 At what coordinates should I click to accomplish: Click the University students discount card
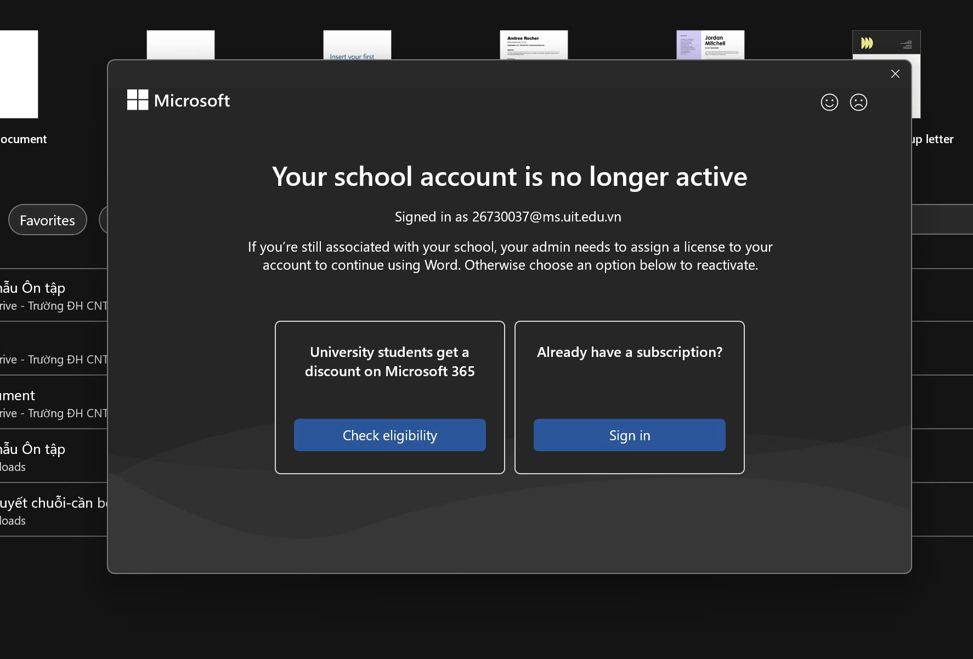(390, 397)
